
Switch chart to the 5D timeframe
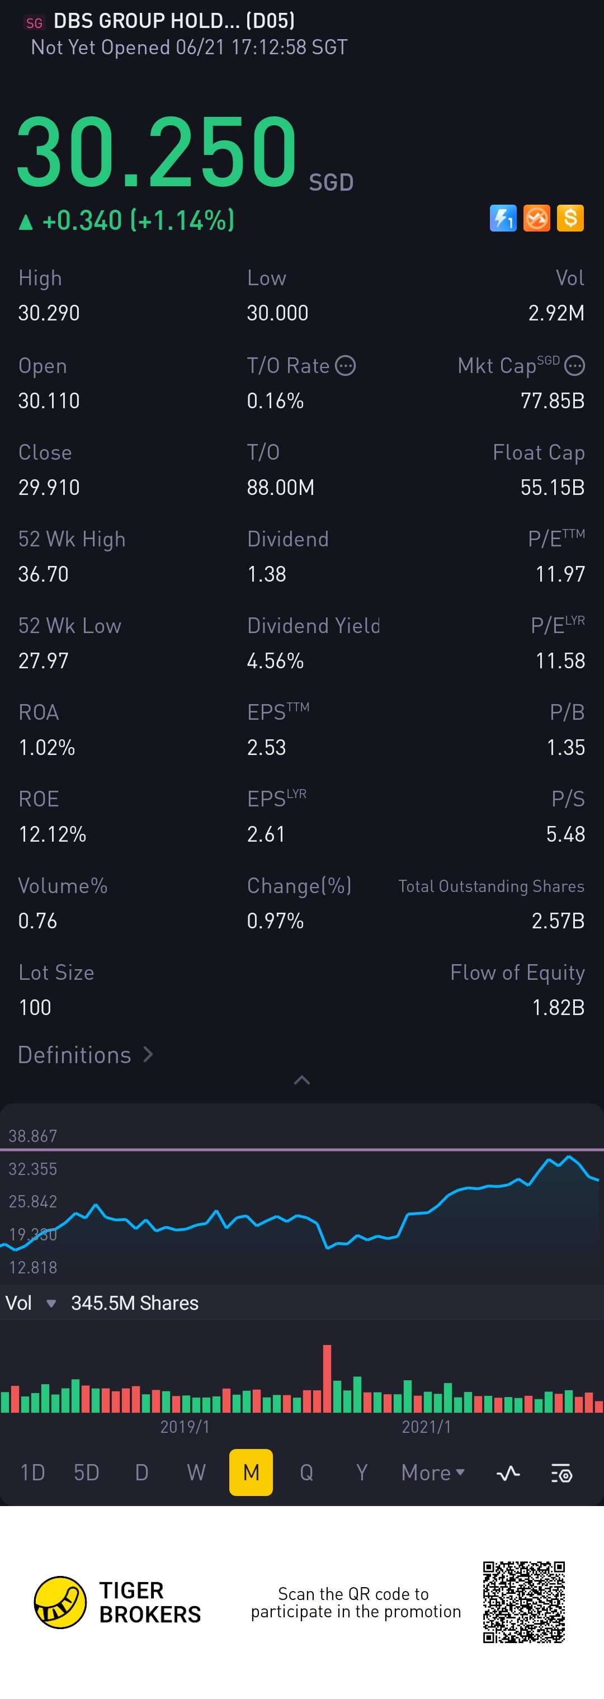coord(86,1473)
